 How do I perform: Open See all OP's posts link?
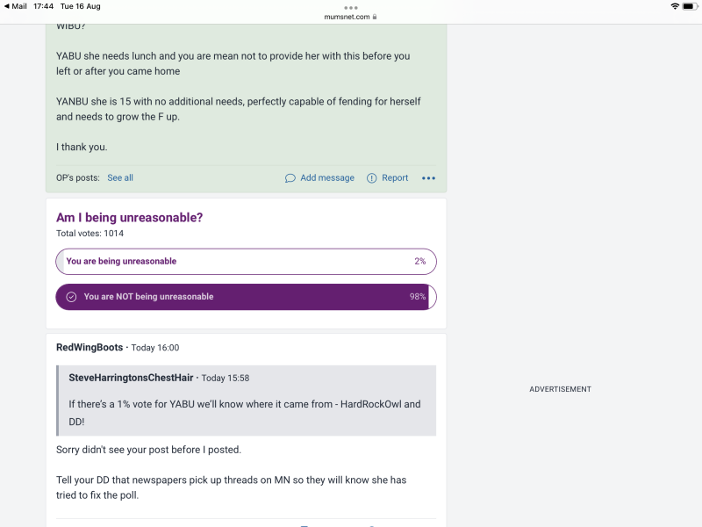tap(120, 178)
